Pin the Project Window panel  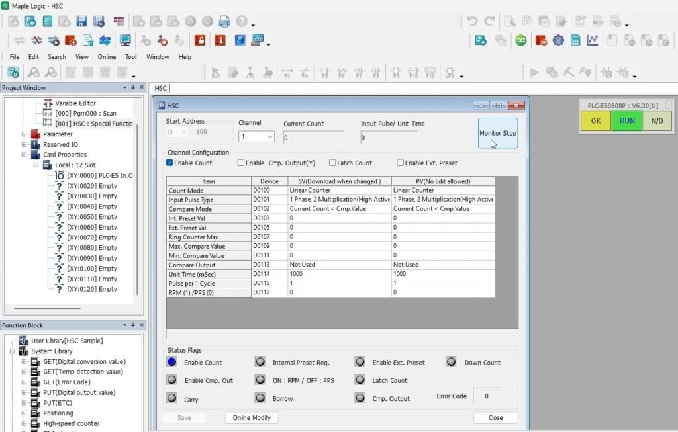132,87
